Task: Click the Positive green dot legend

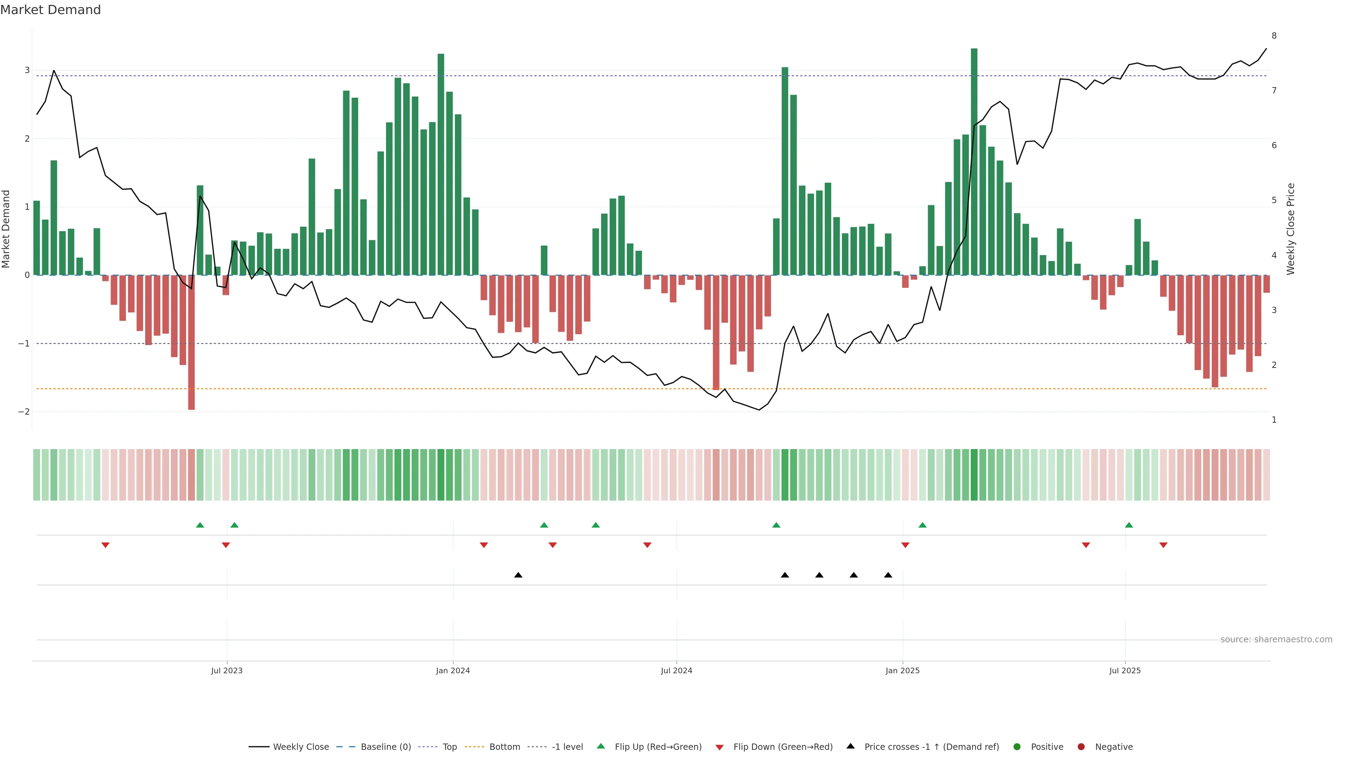Action: tap(1017, 747)
